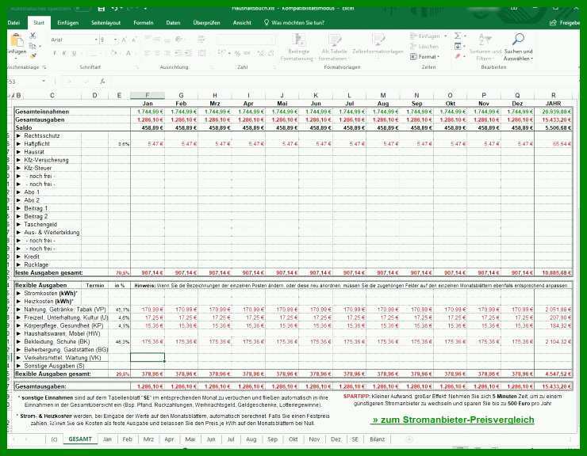Click the Löschen button in Zellen group
The image size is (587, 456).
click(x=424, y=47)
